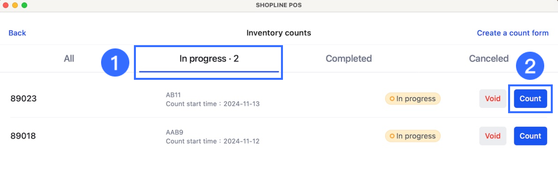Image resolution: width=558 pixels, height=194 pixels.
Task: Open the Completed tab
Action: [x=349, y=59]
